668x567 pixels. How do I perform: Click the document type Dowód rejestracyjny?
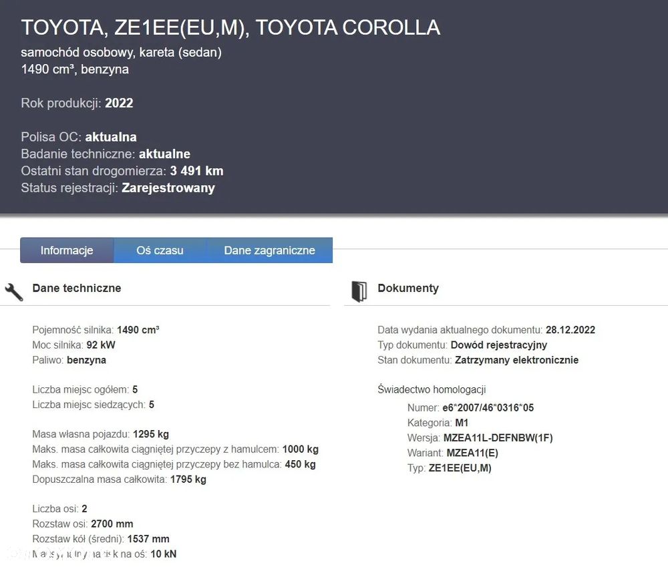(498, 345)
